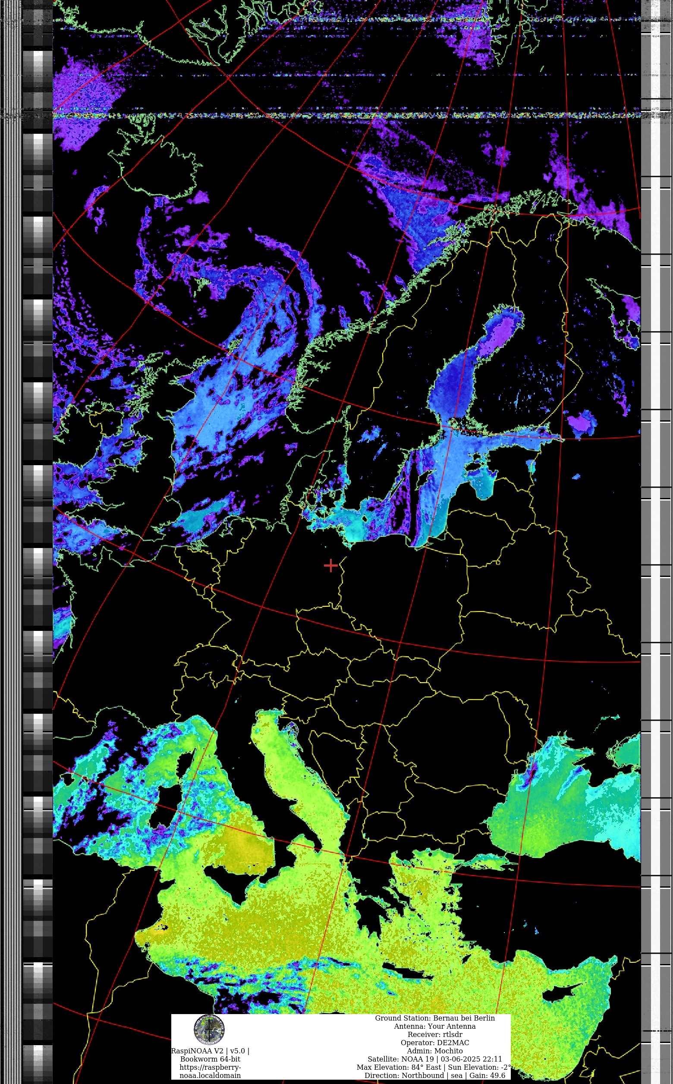
Task: Click the 'Admin: Mochito' line
Action: 435,1051
